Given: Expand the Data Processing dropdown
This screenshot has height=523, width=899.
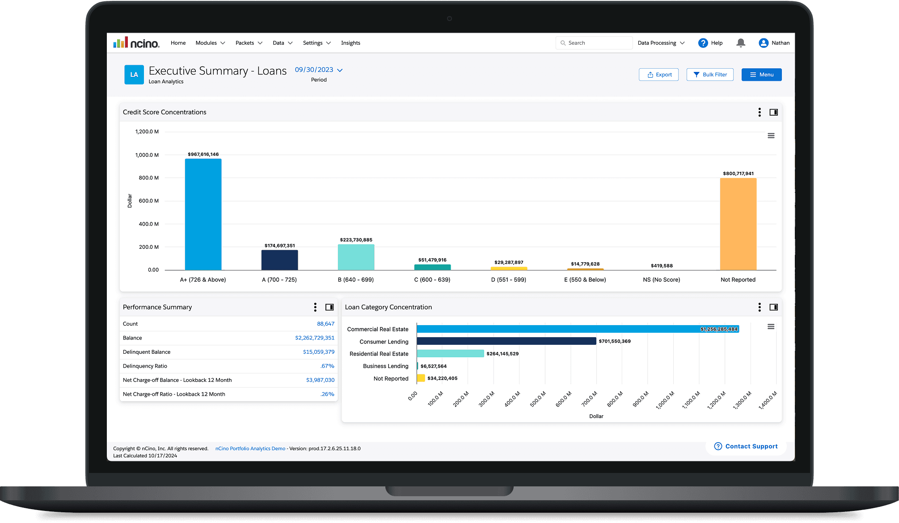Looking at the screenshot, I should click(x=661, y=43).
